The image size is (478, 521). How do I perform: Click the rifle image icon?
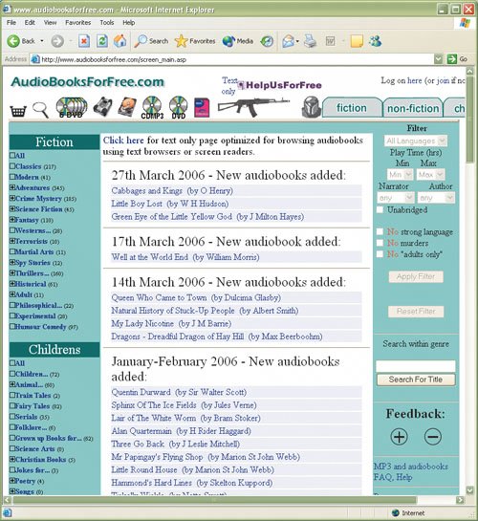click(x=253, y=106)
